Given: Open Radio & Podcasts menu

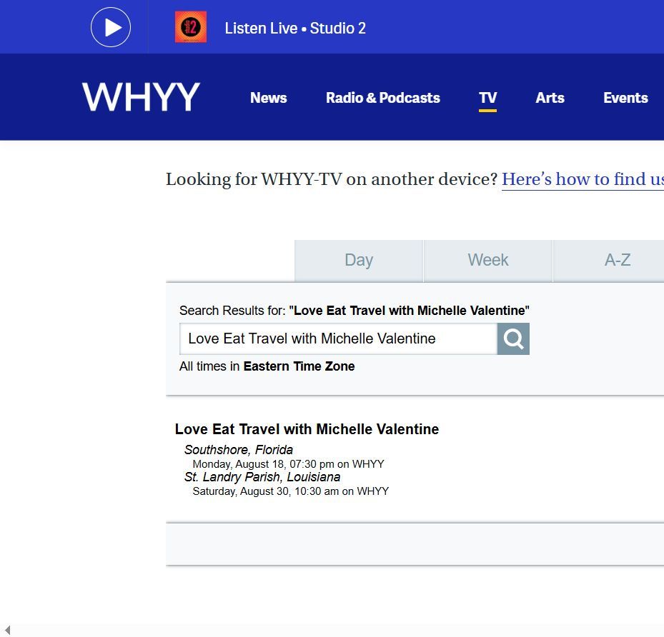Looking at the screenshot, I should click(x=383, y=98).
